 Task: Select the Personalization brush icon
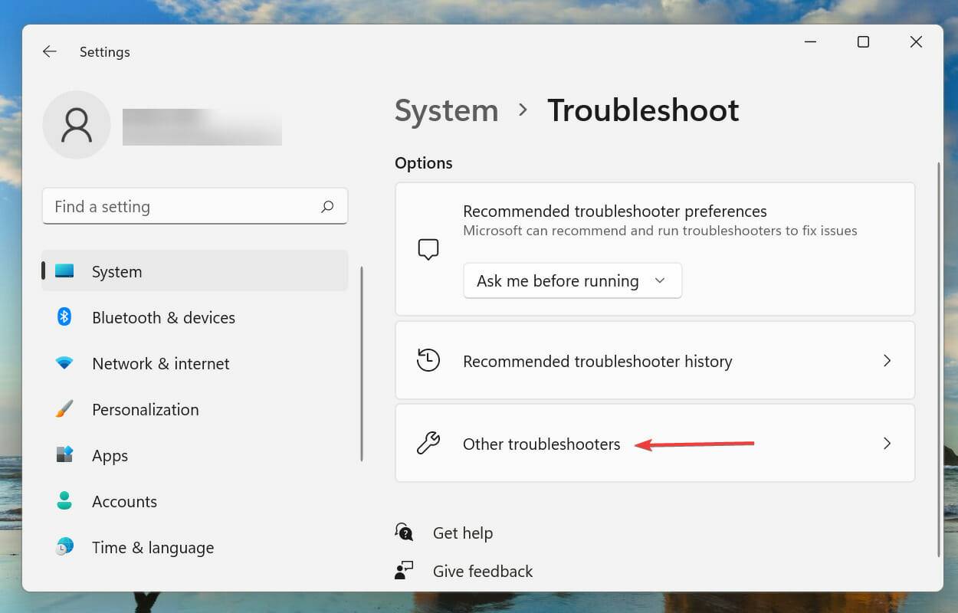pos(65,409)
